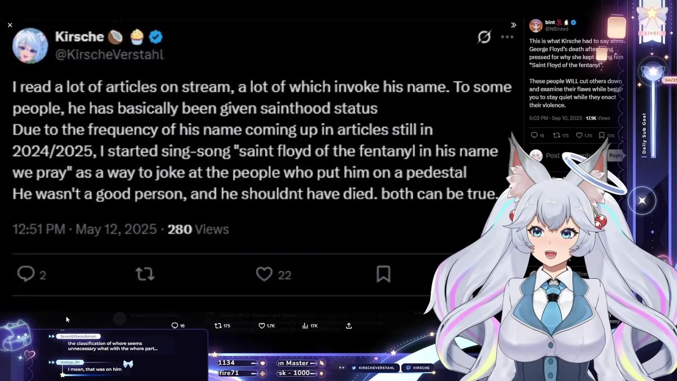Viewport: 677px width, 381px height.
Task: Focus the Post your reply field
Action: [569, 156]
